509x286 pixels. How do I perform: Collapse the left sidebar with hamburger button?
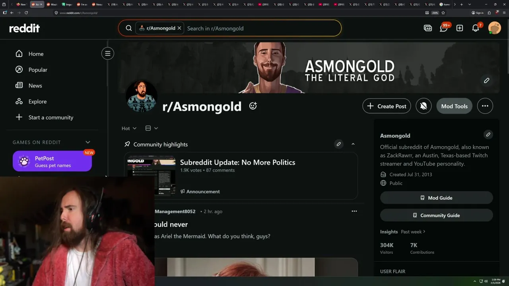tap(107, 54)
